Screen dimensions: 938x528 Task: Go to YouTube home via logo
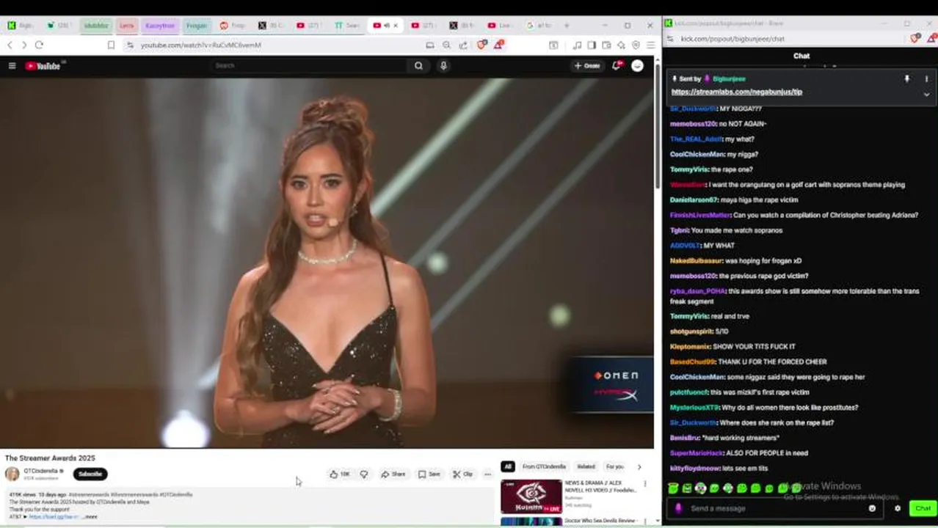pyautogui.click(x=43, y=66)
